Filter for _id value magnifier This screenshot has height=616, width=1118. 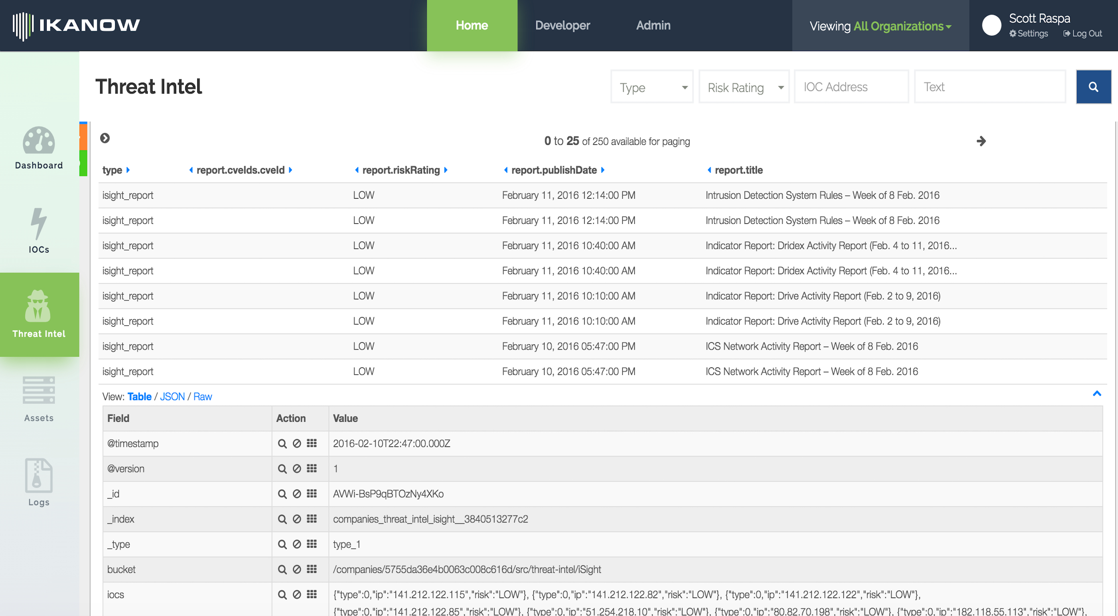(282, 494)
